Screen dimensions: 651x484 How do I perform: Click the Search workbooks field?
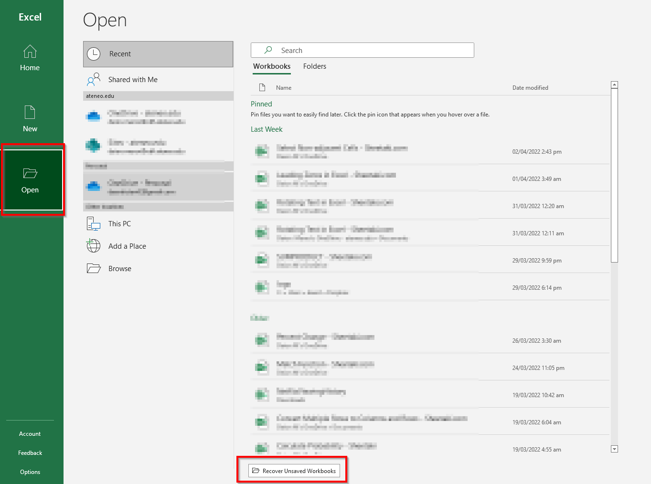coord(363,50)
